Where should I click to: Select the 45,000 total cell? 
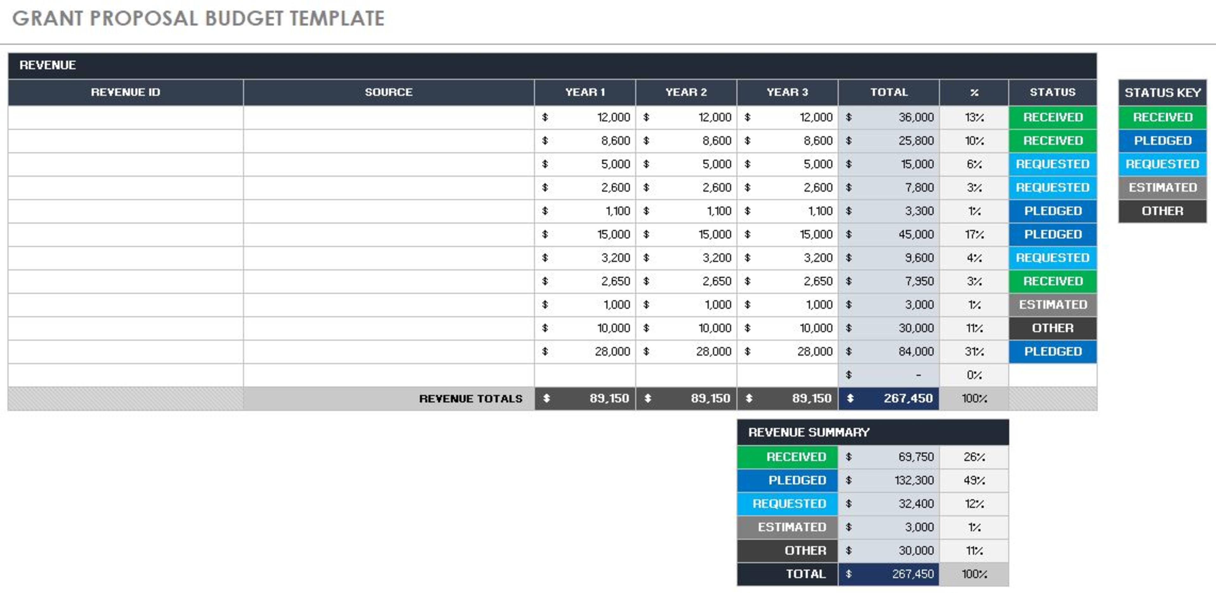[x=889, y=234]
